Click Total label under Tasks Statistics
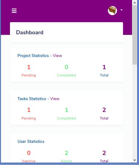Image resolution: width=139 pixels, height=165 pixels. coord(104,118)
